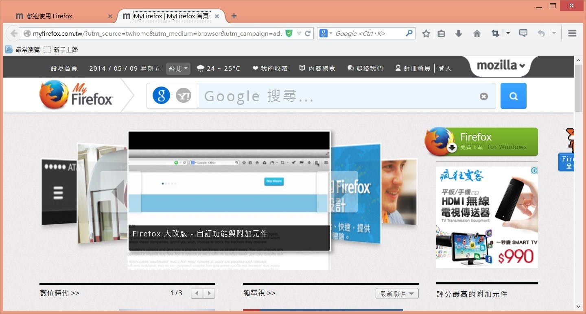Open the 台北 city dropdown

[x=178, y=68]
